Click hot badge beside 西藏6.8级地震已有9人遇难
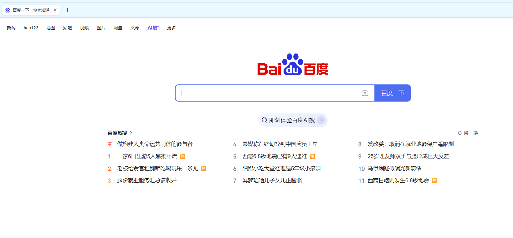The width and height of the screenshot is (513, 238). point(312,156)
